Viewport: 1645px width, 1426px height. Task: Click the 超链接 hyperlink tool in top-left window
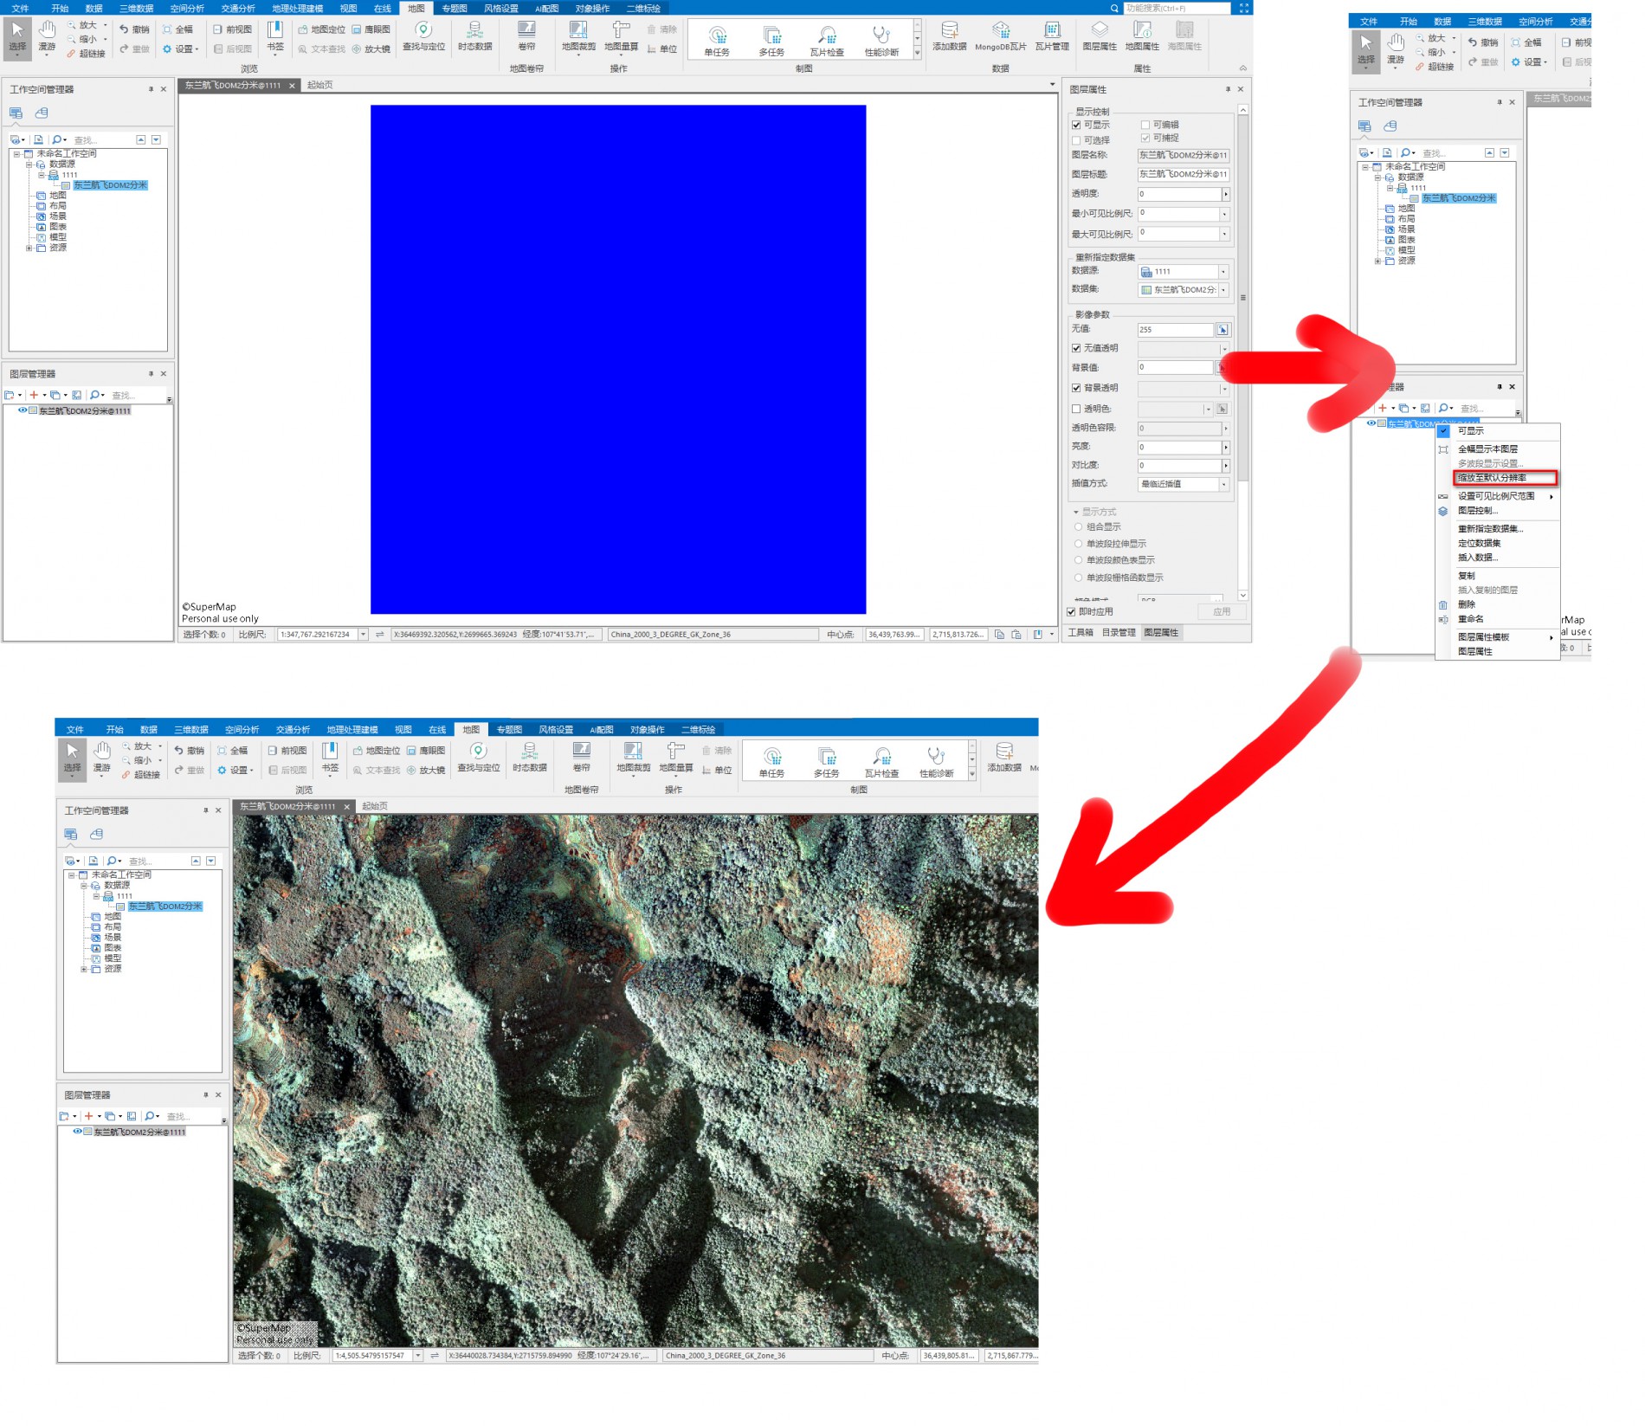click(x=86, y=54)
